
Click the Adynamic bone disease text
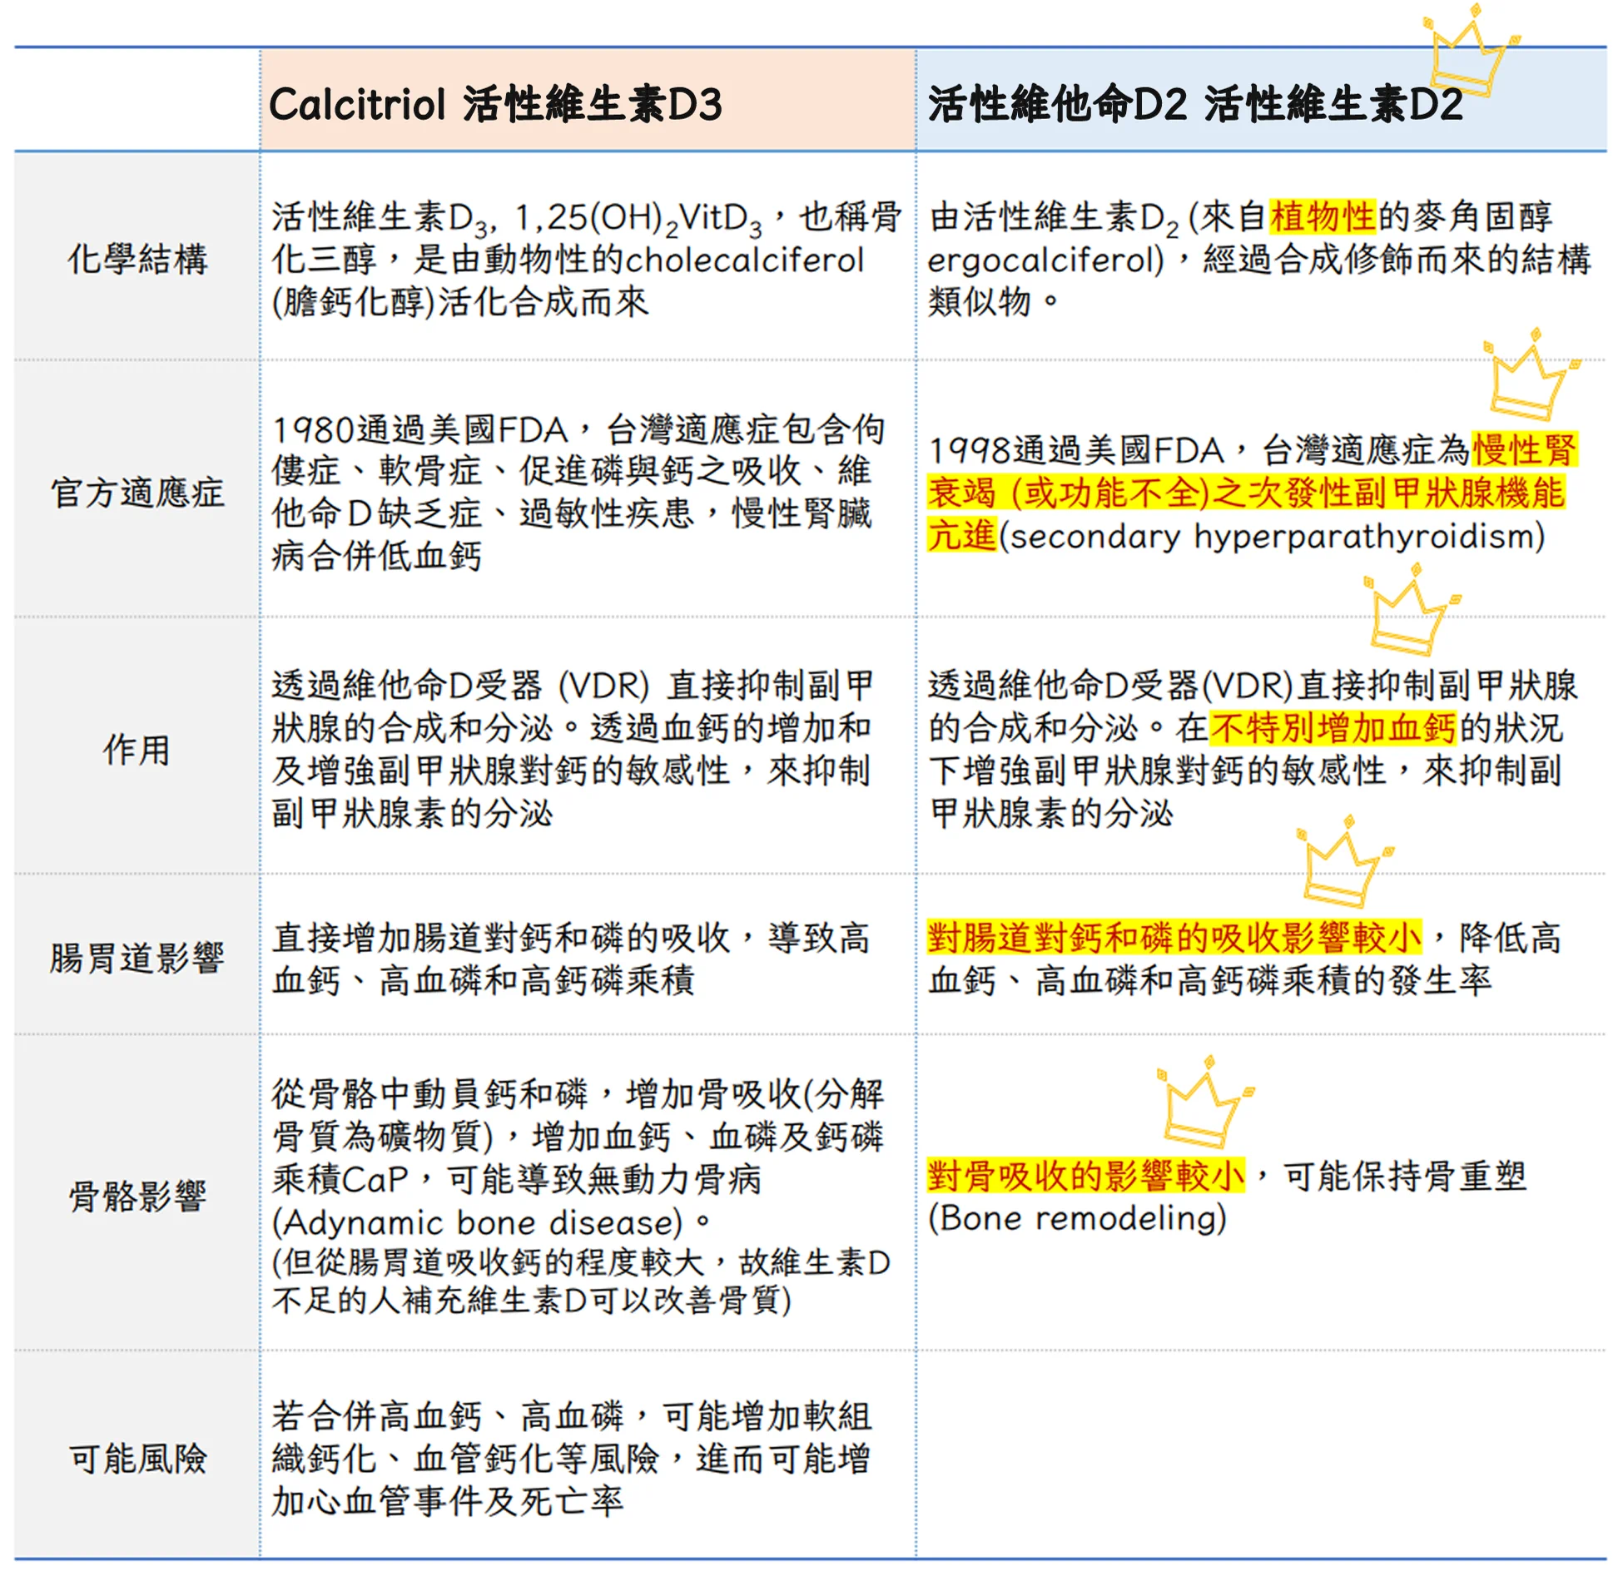[483, 1222]
